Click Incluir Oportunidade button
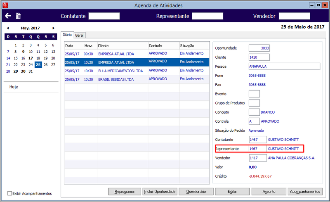Viewport: 330px width, 202px height. (160, 191)
